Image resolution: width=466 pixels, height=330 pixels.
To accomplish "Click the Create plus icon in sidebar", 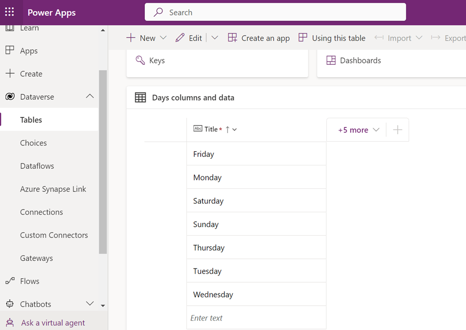I will click(10, 73).
